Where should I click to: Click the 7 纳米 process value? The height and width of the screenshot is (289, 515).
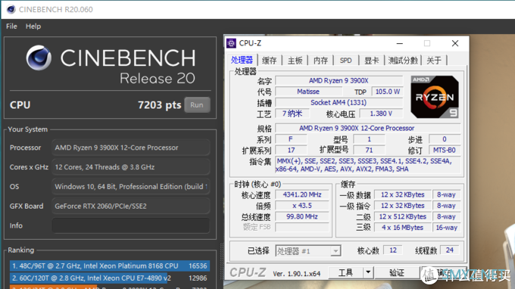pos(292,113)
